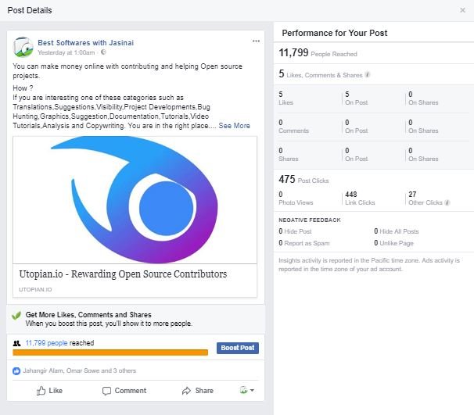Click the Get More Likes, Comments and Shares text
The height and width of the screenshot is (415, 474).
[88, 315]
